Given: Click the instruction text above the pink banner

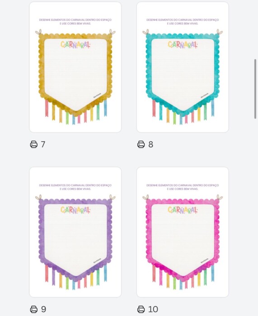Looking at the screenshot, I should pyautogui.click(x=183, y=187).
